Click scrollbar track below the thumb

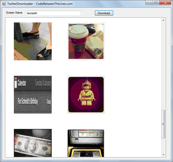[163, 145]
